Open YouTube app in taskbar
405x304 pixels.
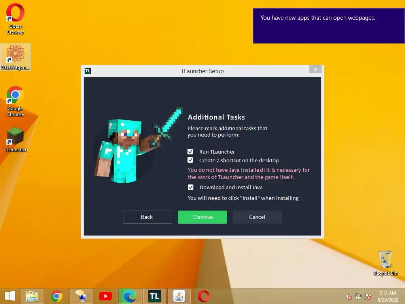[105, 296]
